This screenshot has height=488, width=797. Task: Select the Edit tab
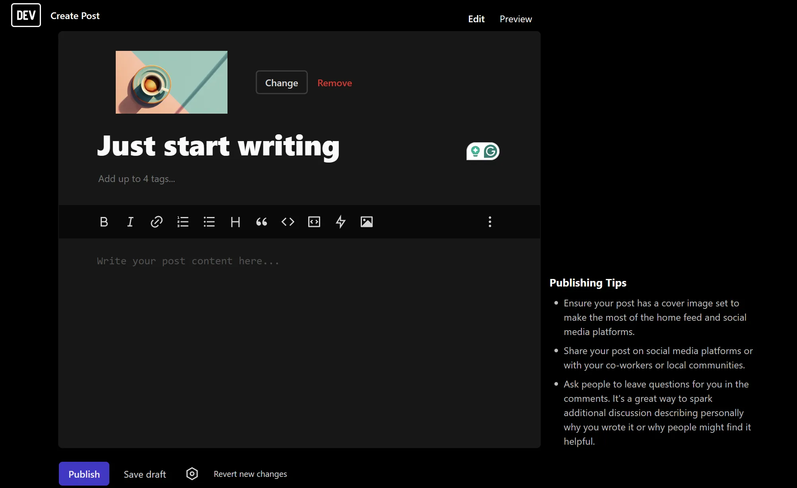(x=476, y=19)
